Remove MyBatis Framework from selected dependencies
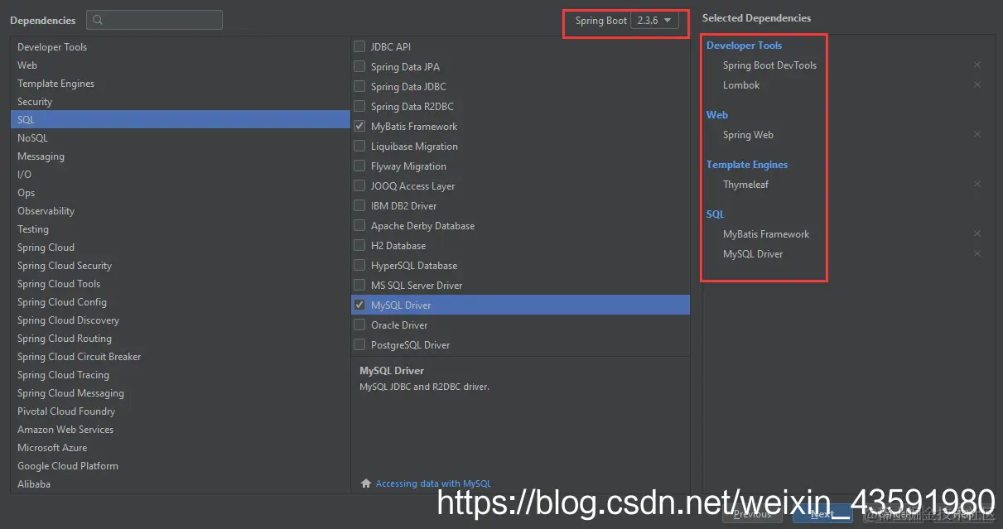The width and height of the screenshot is (1003, 529). click(977, 233)
